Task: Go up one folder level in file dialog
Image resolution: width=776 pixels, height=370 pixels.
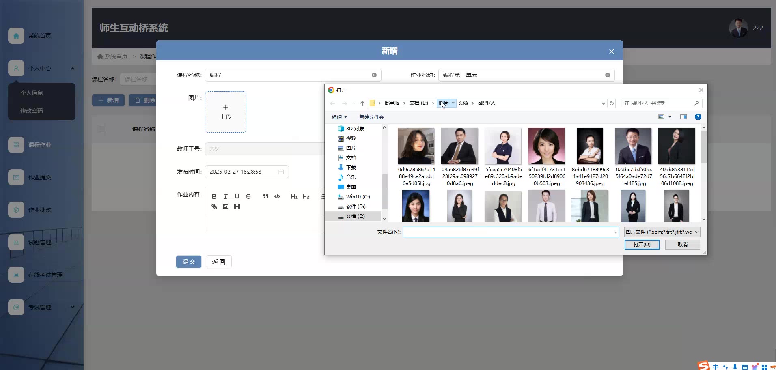Action: coord(362,103)
